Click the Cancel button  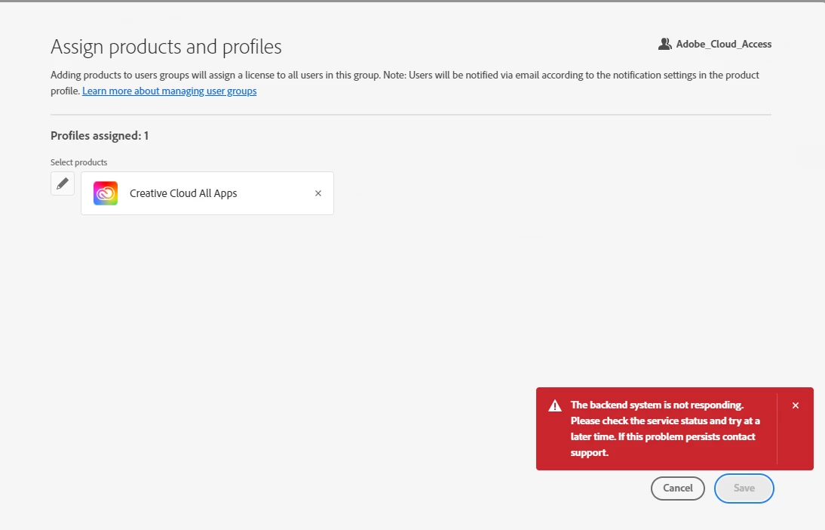tap(678, 488)
